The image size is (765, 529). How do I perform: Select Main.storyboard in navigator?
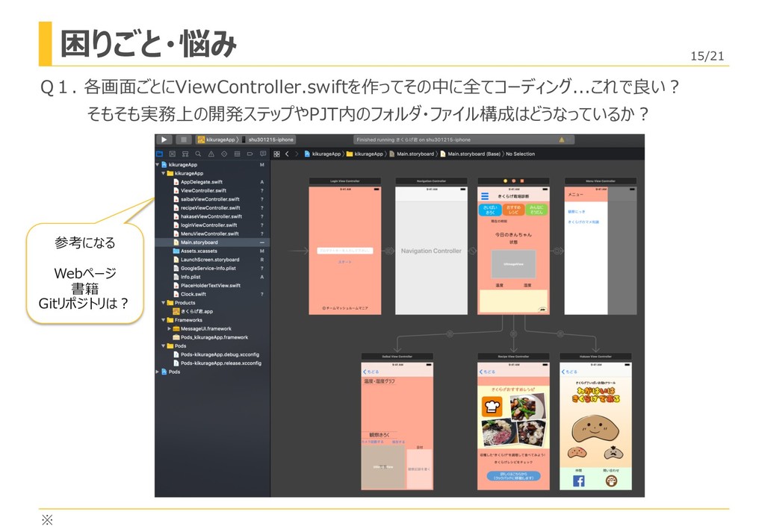pos(212,242)
